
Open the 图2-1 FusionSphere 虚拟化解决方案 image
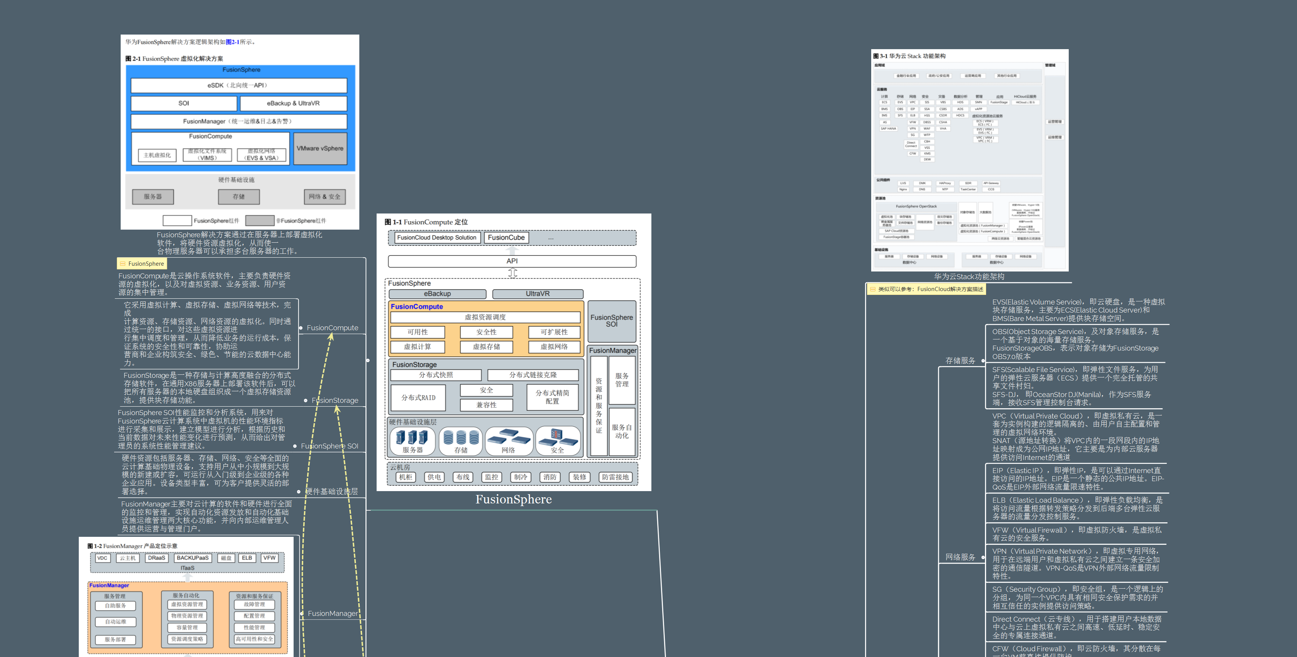tap(240, 132)
